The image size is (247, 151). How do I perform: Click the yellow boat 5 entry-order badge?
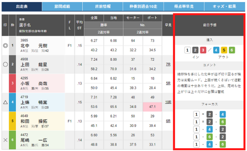click(224, 50)
